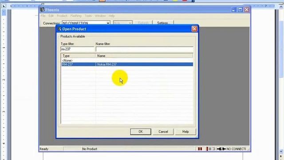Screen dimensions: 284x160
Task: Open the Help menu in Phoenix
Action: click(x=111, y=16)
